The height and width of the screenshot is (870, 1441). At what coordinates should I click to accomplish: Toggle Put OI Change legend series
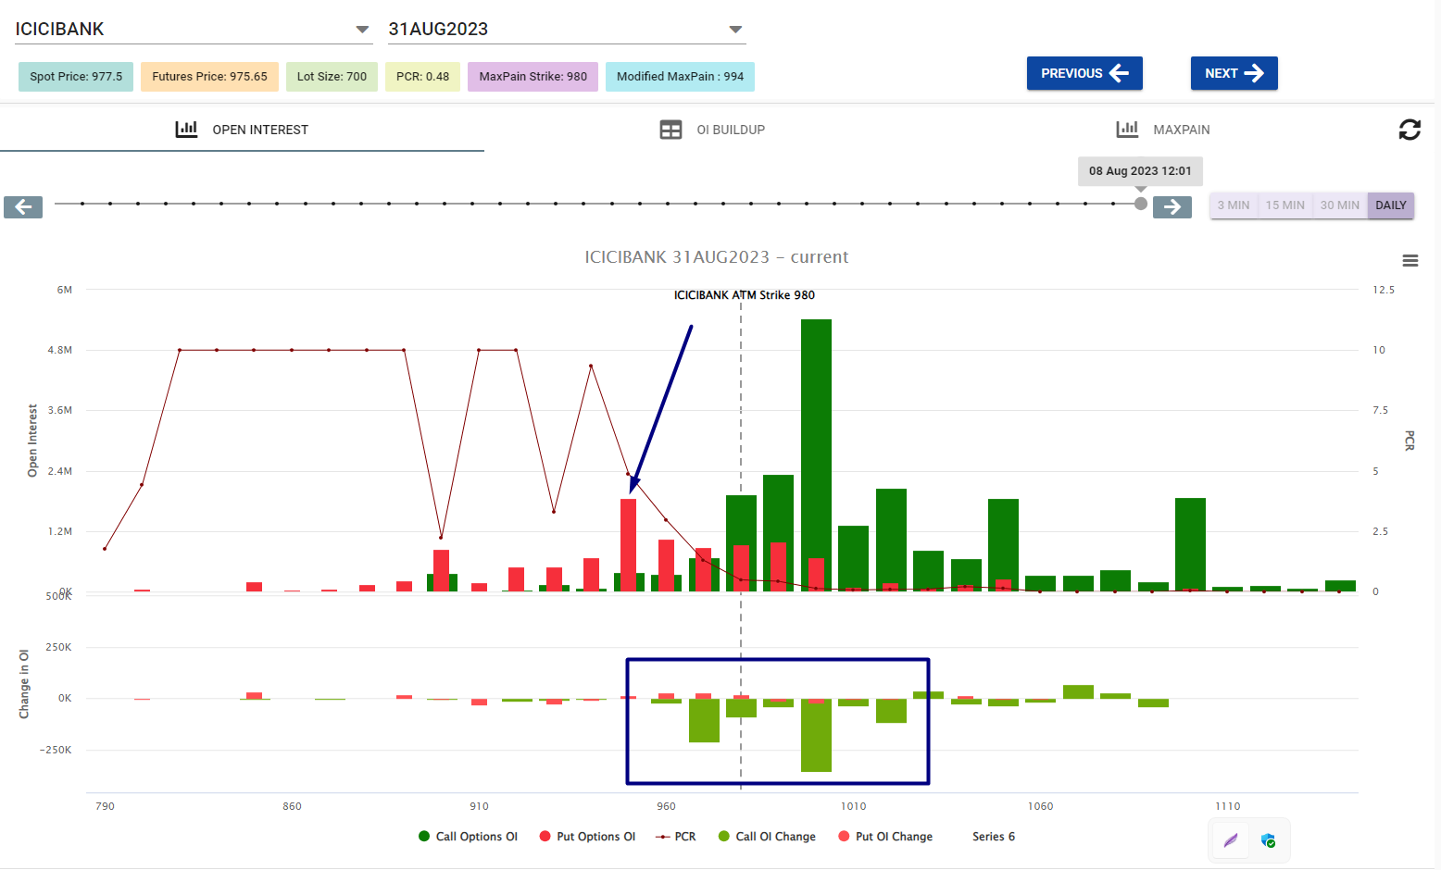tap(885, 837)
